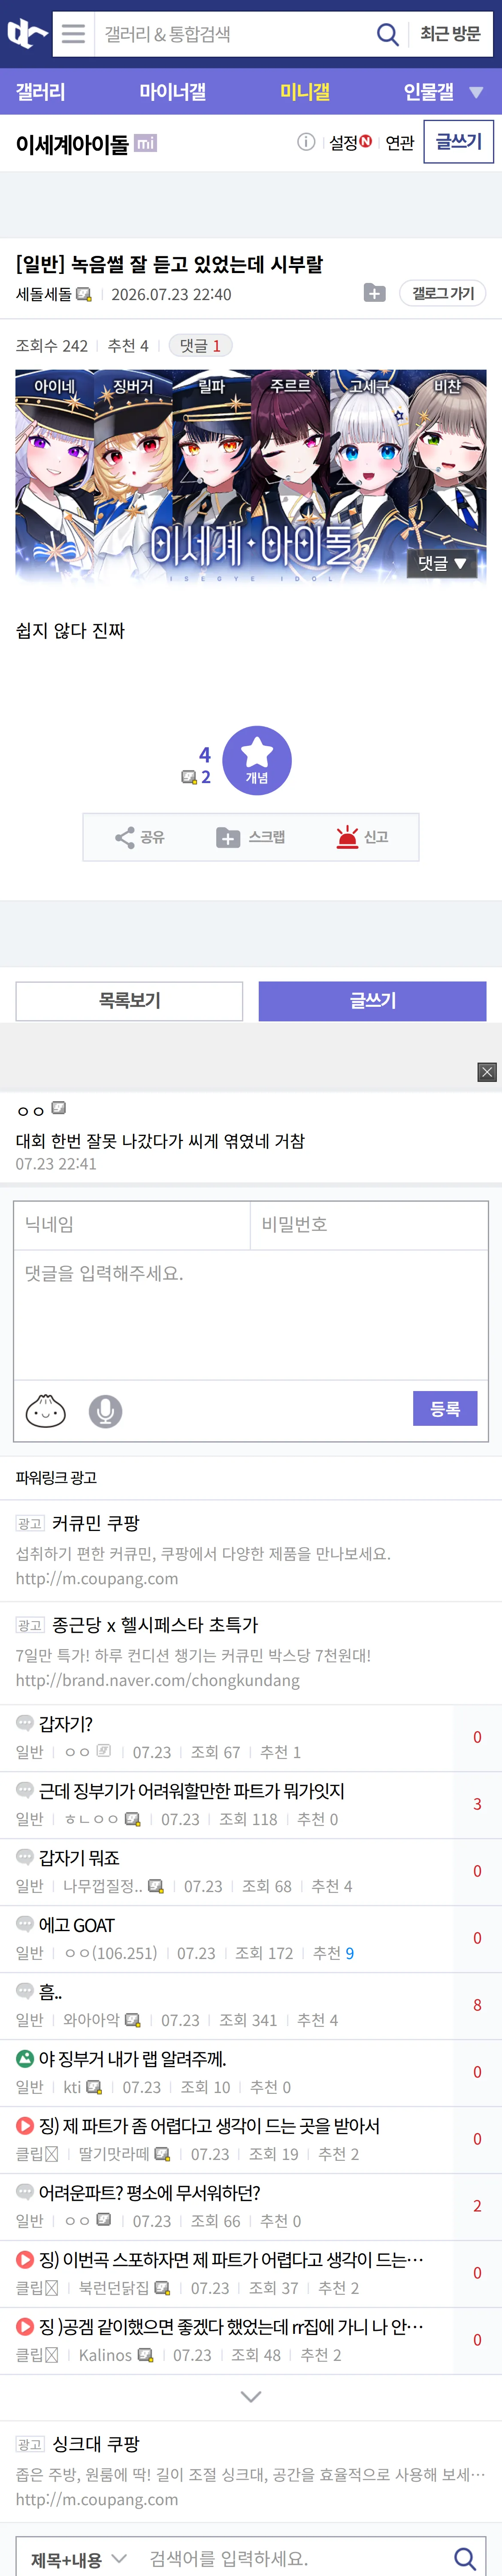Switch to the 마이너갤 tab
The height and width of the screenshot is (2576, 502).
(172, 92)
